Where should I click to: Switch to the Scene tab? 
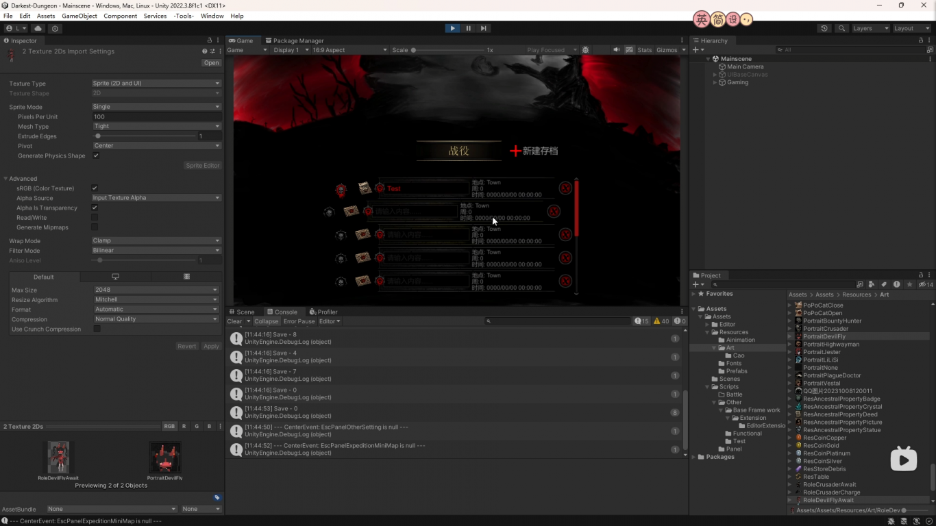tap(242, 312)
